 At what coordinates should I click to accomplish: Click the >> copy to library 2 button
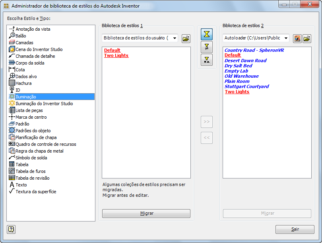(x=207, y=122)
